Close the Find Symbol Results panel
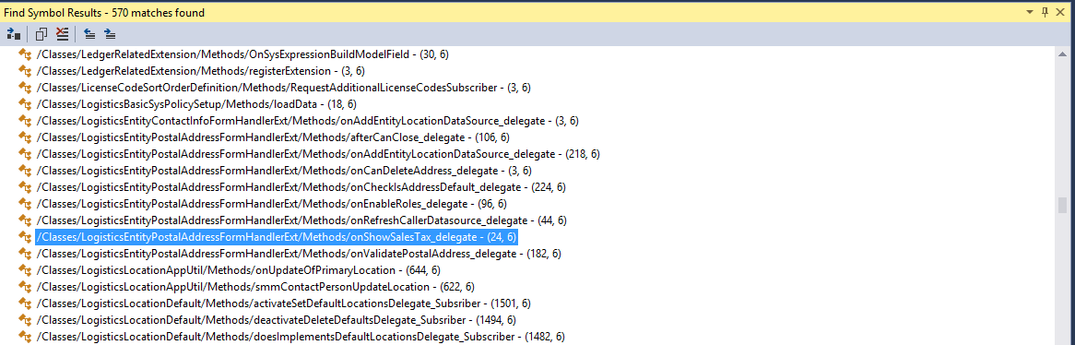Image resolution: width=1075 pixels, height=345 pixels. coord(1061,12)
